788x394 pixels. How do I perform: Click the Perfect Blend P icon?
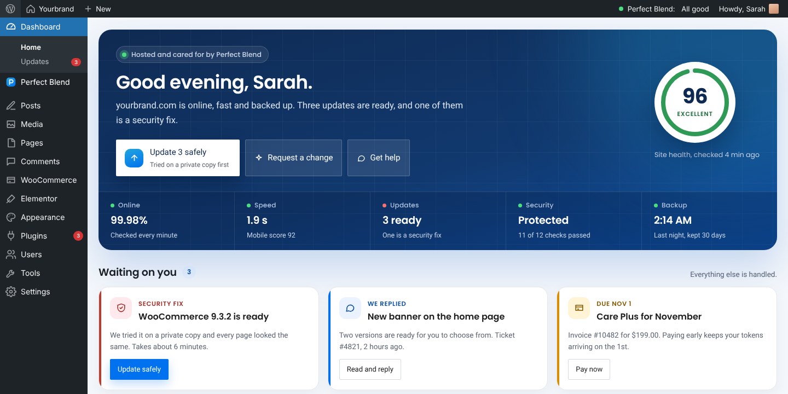point(10,82)
